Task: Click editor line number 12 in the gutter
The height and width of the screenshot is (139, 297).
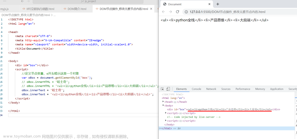Action: 1,65
